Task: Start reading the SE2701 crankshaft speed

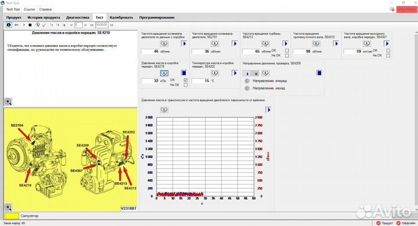Action: pos(235,43)
